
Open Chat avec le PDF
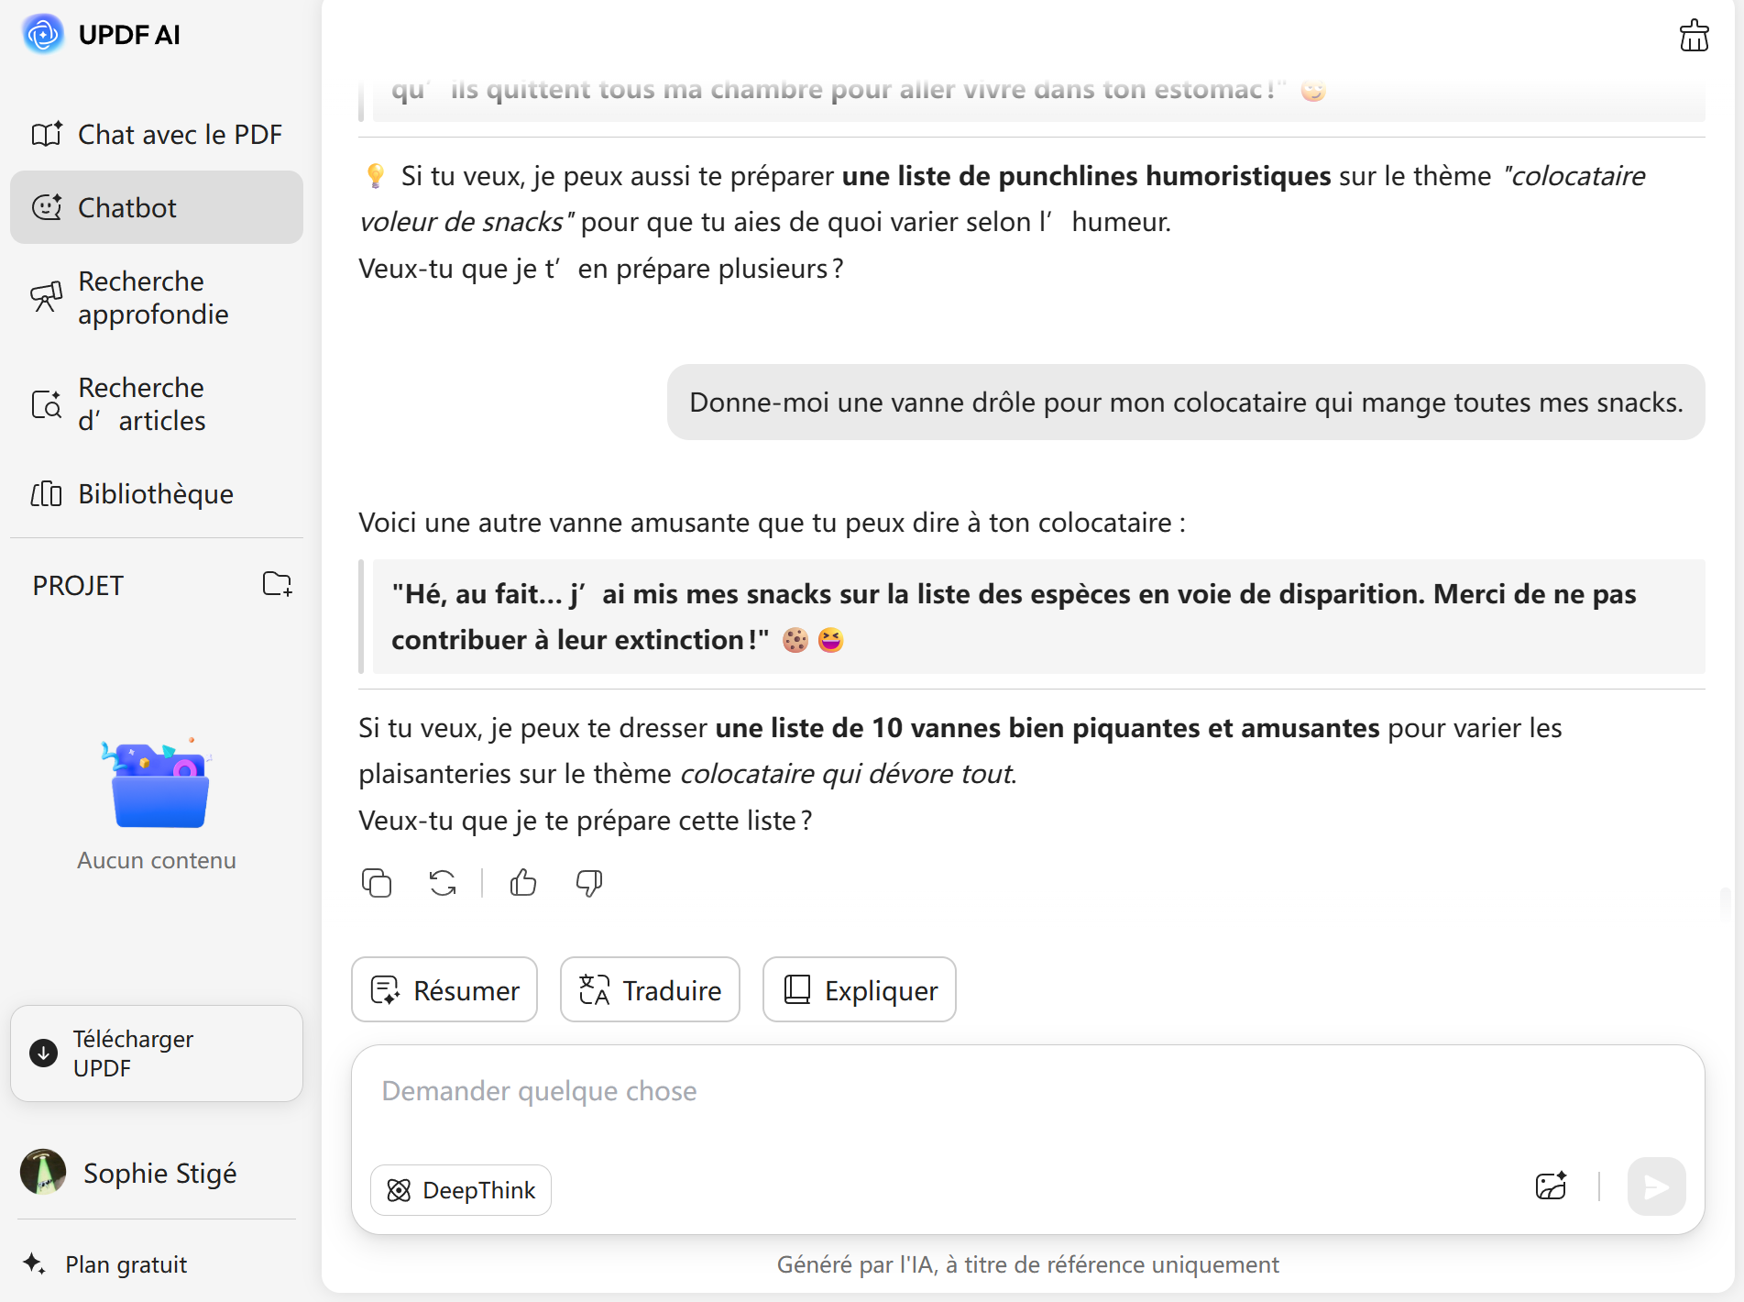tap(157, 135)
